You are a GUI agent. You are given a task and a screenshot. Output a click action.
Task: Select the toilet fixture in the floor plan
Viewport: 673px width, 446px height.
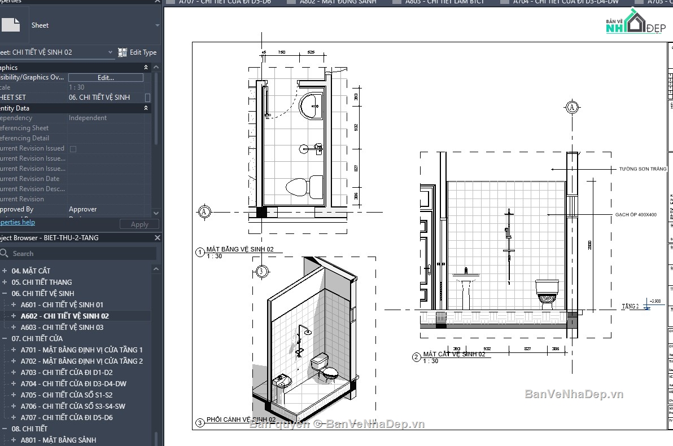point(305,187)
